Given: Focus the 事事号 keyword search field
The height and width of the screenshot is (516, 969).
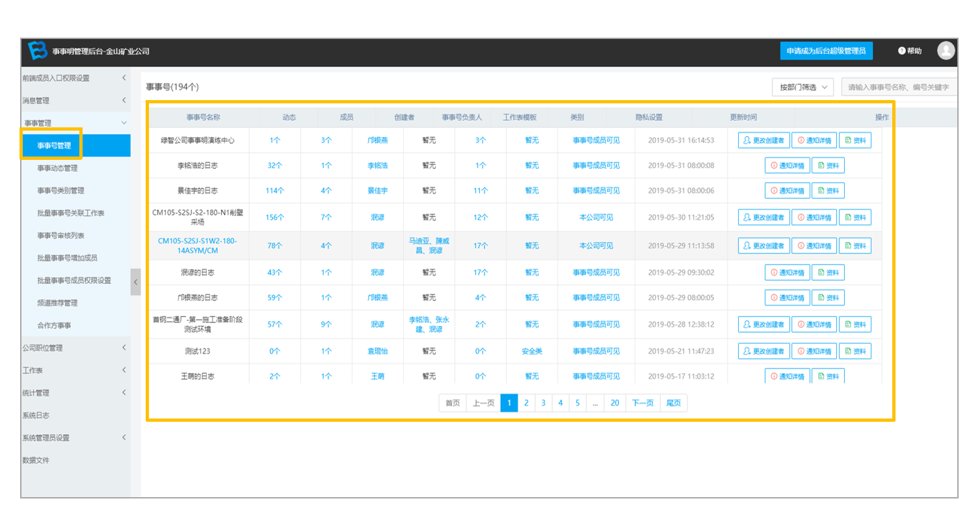Looking at the screenshot, I should pos(899,87).
